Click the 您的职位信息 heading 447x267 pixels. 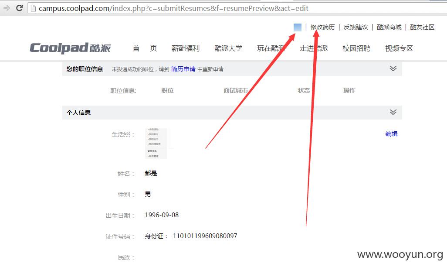point(85,69)
